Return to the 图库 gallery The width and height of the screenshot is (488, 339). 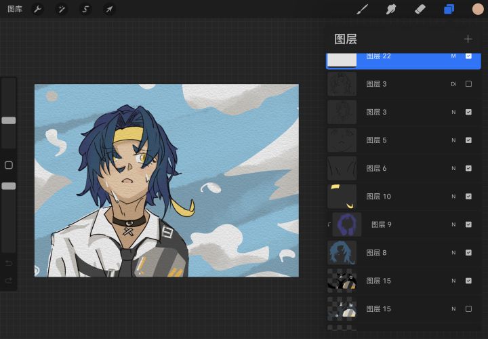click(x=15, y=9)
